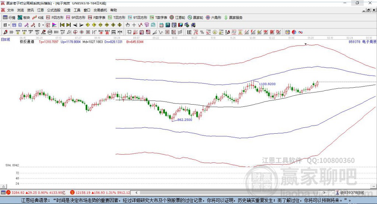This screenshot has width=377, height=204.
Task: Open the 江恩轮 Gann wheel
Action: 177,18
